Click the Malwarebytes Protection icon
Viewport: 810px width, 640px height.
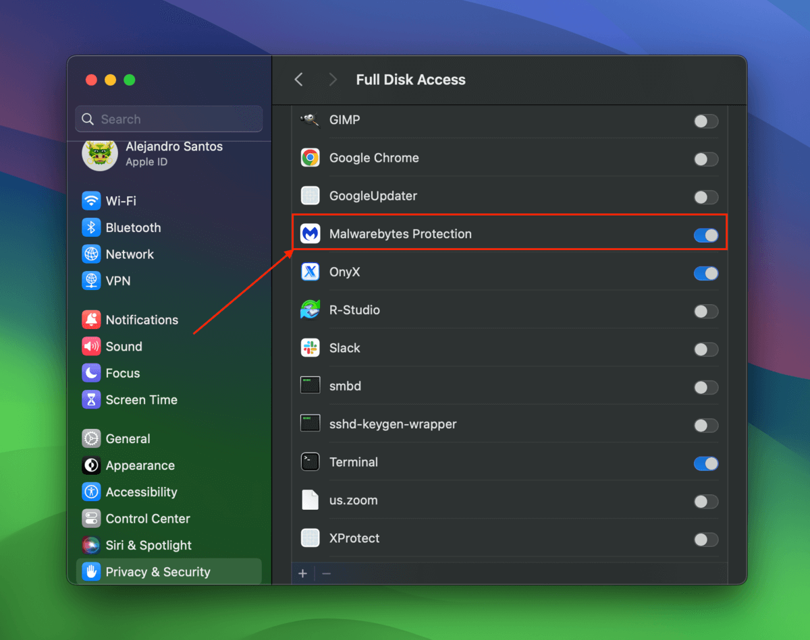pyautogui.click(x=310, y=234)
